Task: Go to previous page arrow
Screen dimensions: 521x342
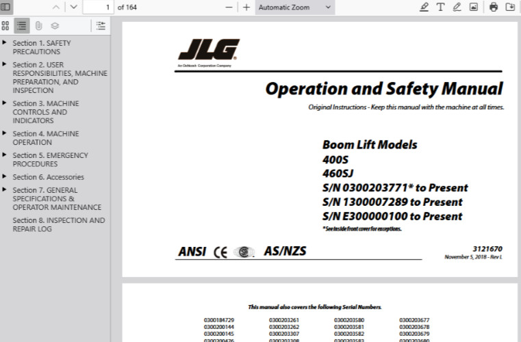Action: click(56, 7)
